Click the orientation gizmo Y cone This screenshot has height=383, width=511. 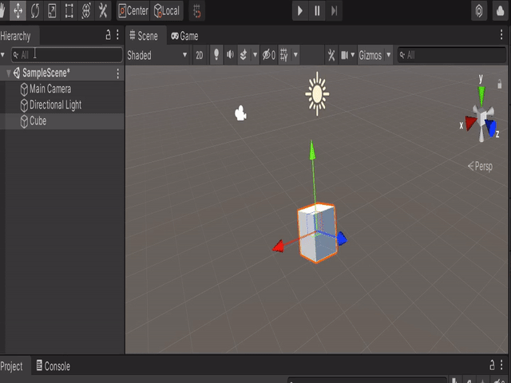coord(481,96)
